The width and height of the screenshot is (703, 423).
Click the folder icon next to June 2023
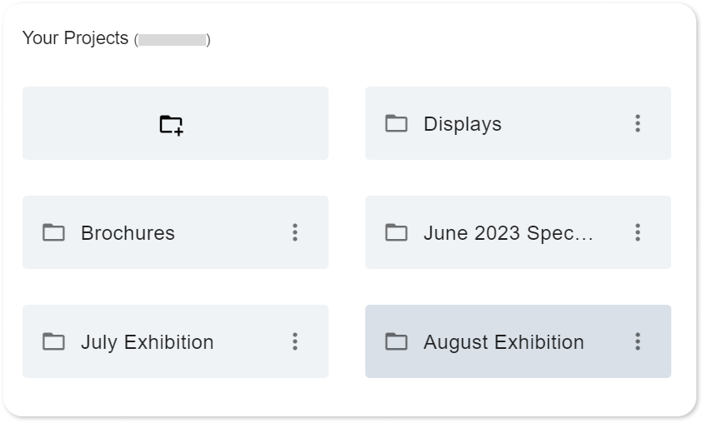click(x=396, y=233)
